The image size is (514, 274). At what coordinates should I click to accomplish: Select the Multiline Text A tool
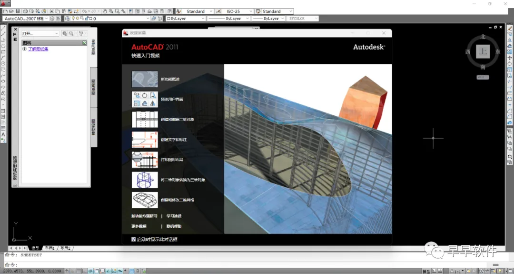point(3,134)
